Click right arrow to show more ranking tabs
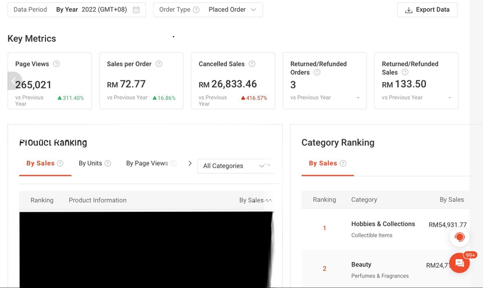The width and height of the screenshot is (483, 288). (x=190, y=163)
